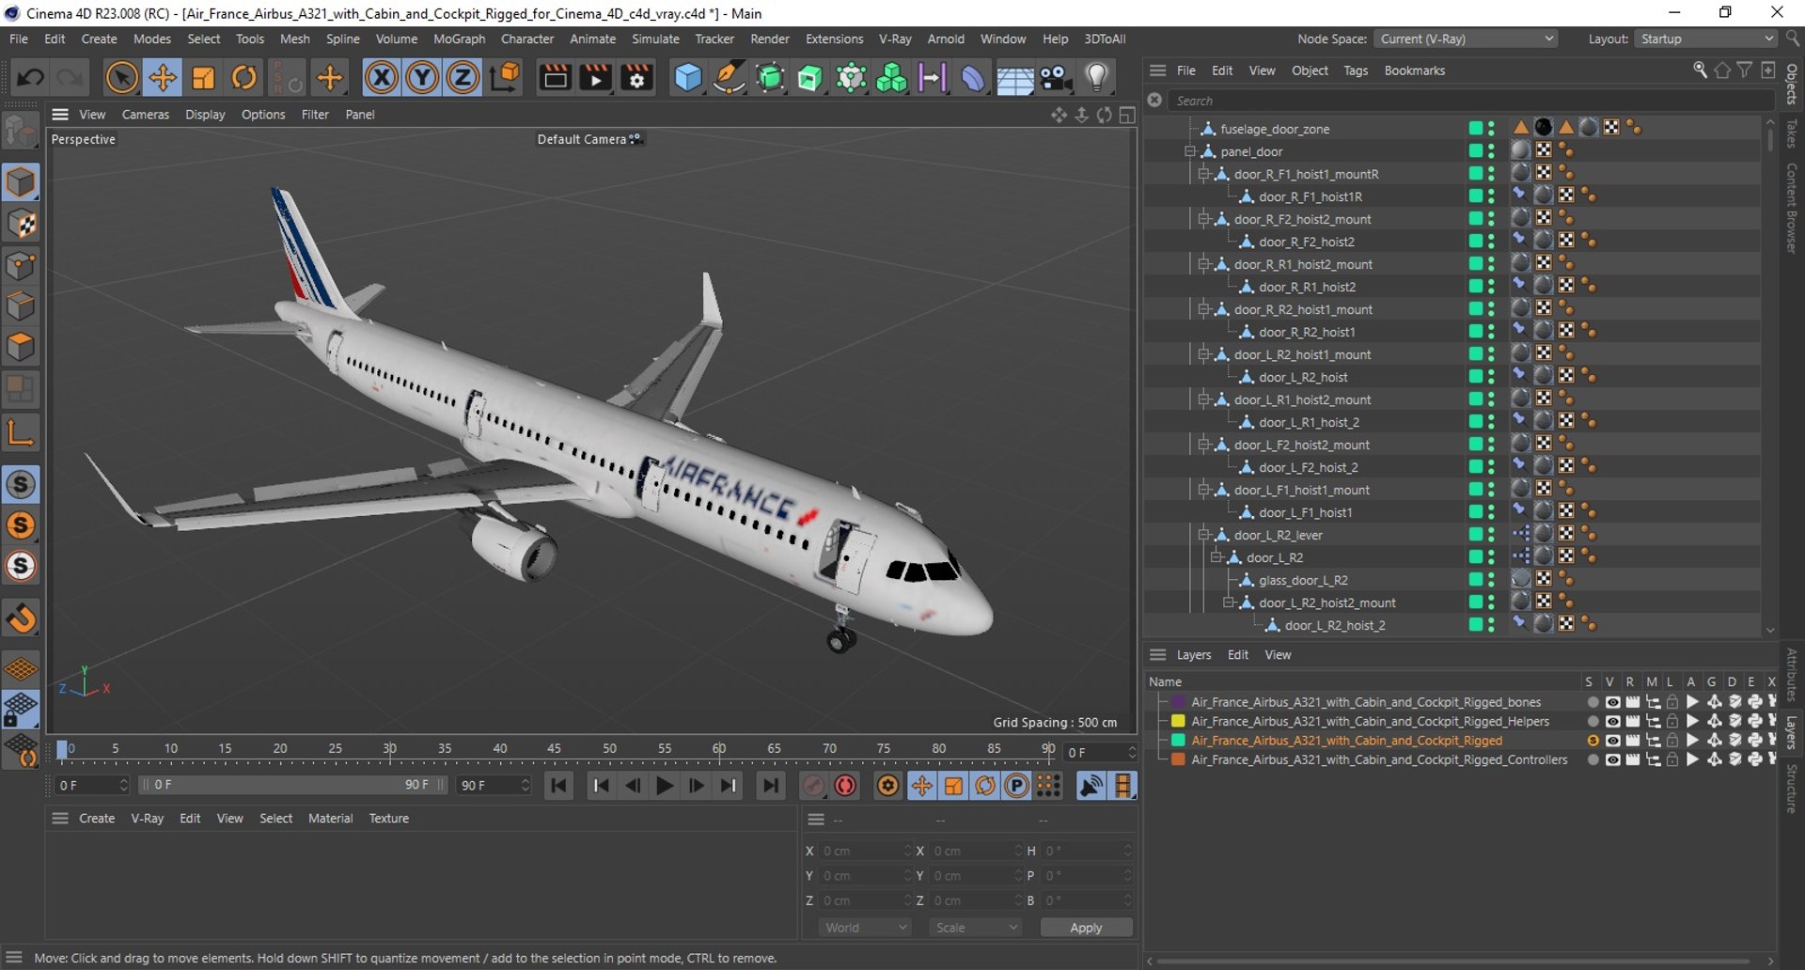Screen dimensions: 1805x970
Task: Click timeline frame 45 marker
Action: [555, 749]
